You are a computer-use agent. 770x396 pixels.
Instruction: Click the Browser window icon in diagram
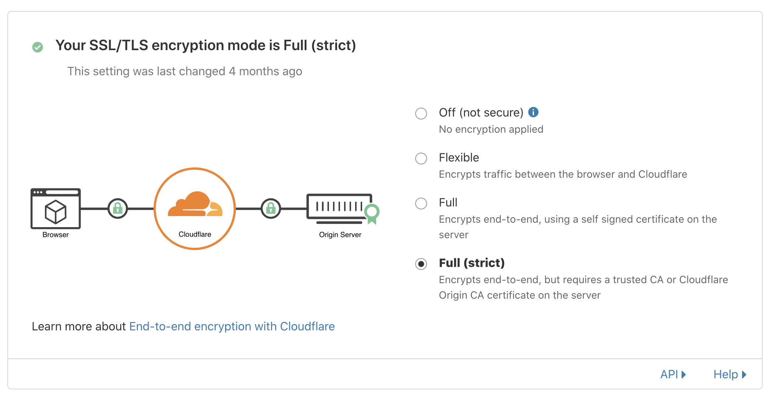coord(56,208)
